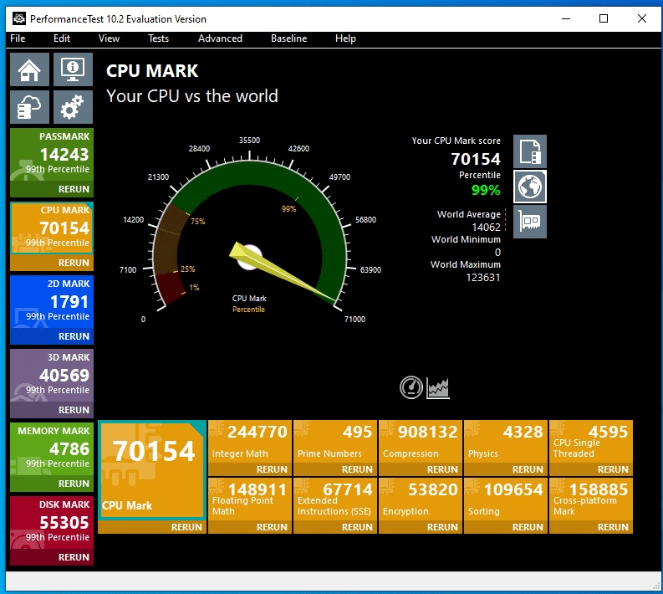
Task: Click the 'Your CPU vs the world' heading
Action: tap(192, 96)
